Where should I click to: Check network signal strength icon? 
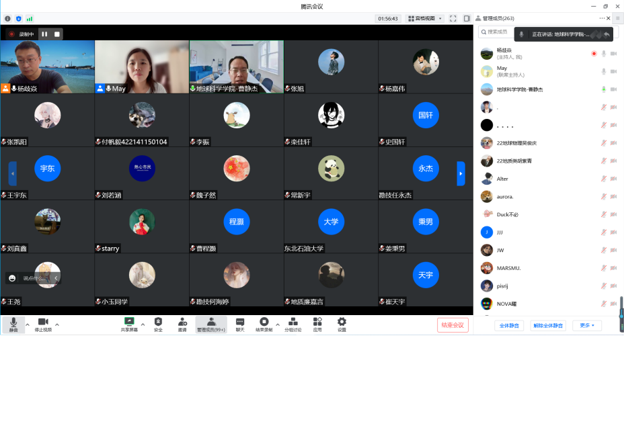tap(29, 18)
